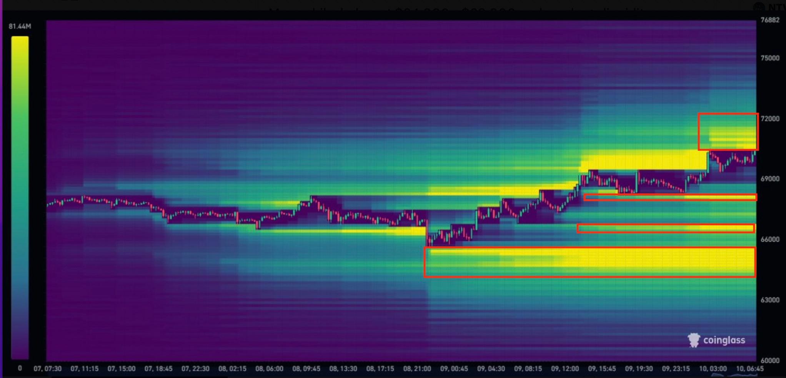Click the coinglass ghost logo watermark
Viewport: 786px width, 378px height.
pos(693,340)
